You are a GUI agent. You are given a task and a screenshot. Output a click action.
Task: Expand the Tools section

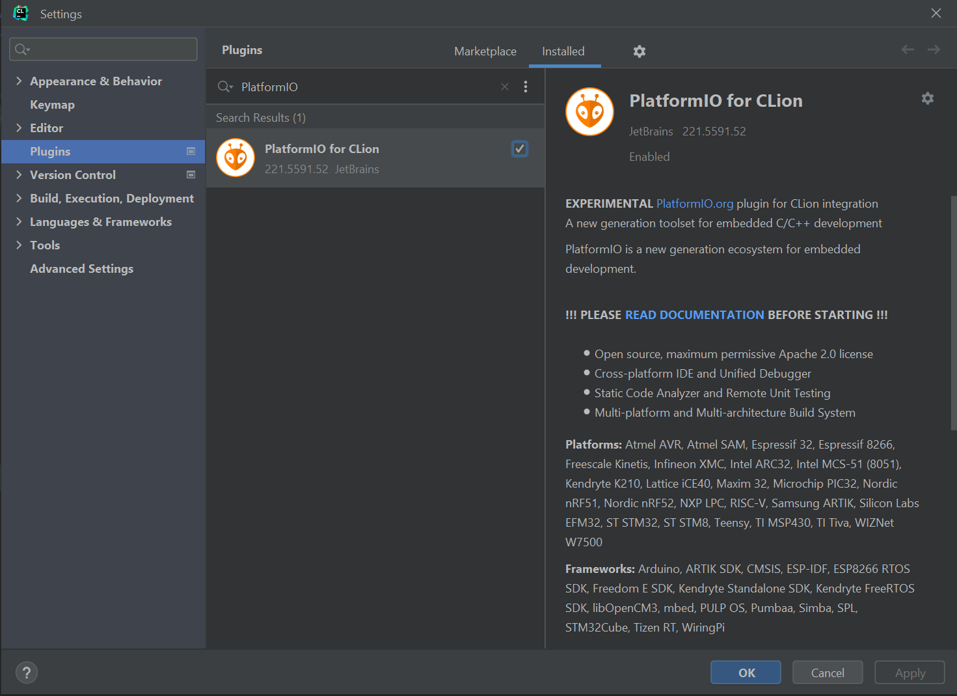pyautogui.click(x=19, y=245)
